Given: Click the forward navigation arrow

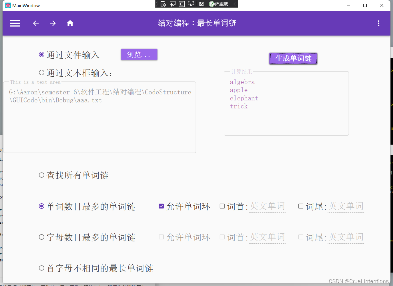Looking at the screenshot, I should pyautogui.click(x=53, y=23).
